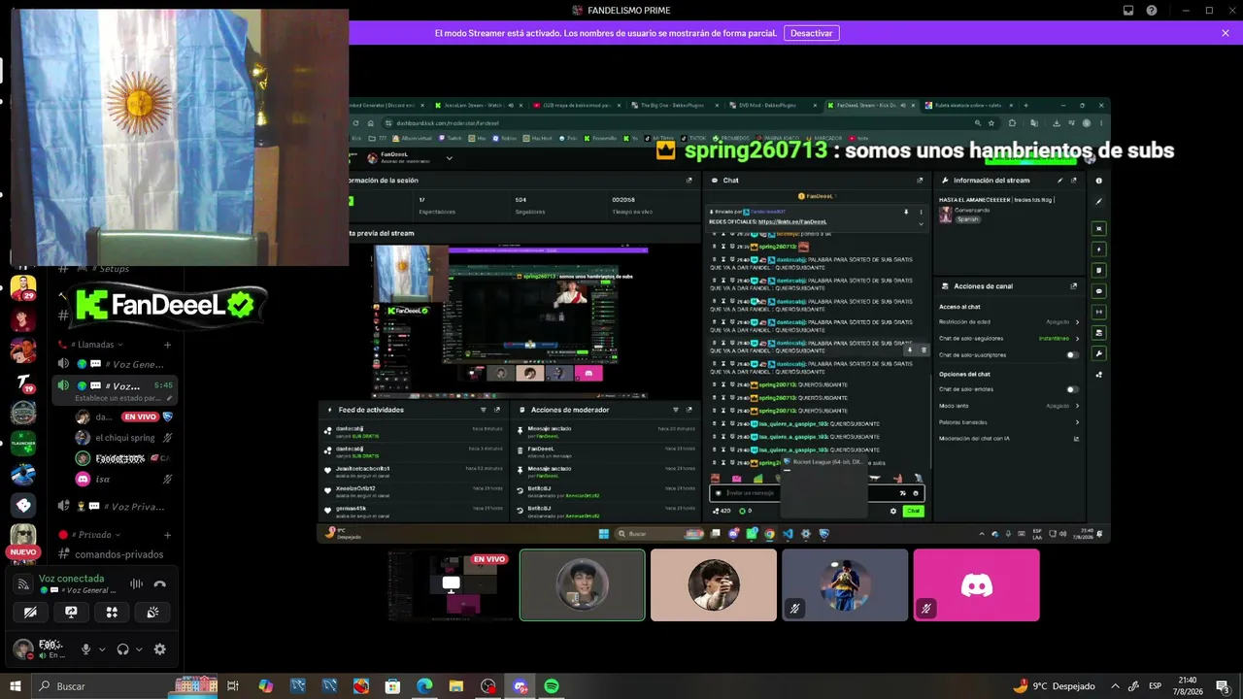Join the Voz Gene... voice channel

(x=117, y=364)
